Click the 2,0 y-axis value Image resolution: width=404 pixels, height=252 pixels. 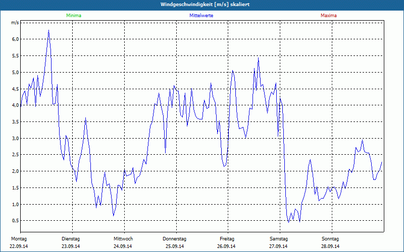point(16,171)
